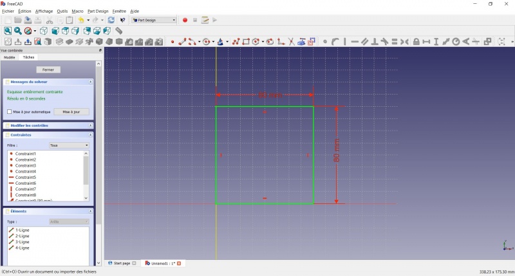Click the Undo arrow icon
The image size is (515, 276).
81,20
